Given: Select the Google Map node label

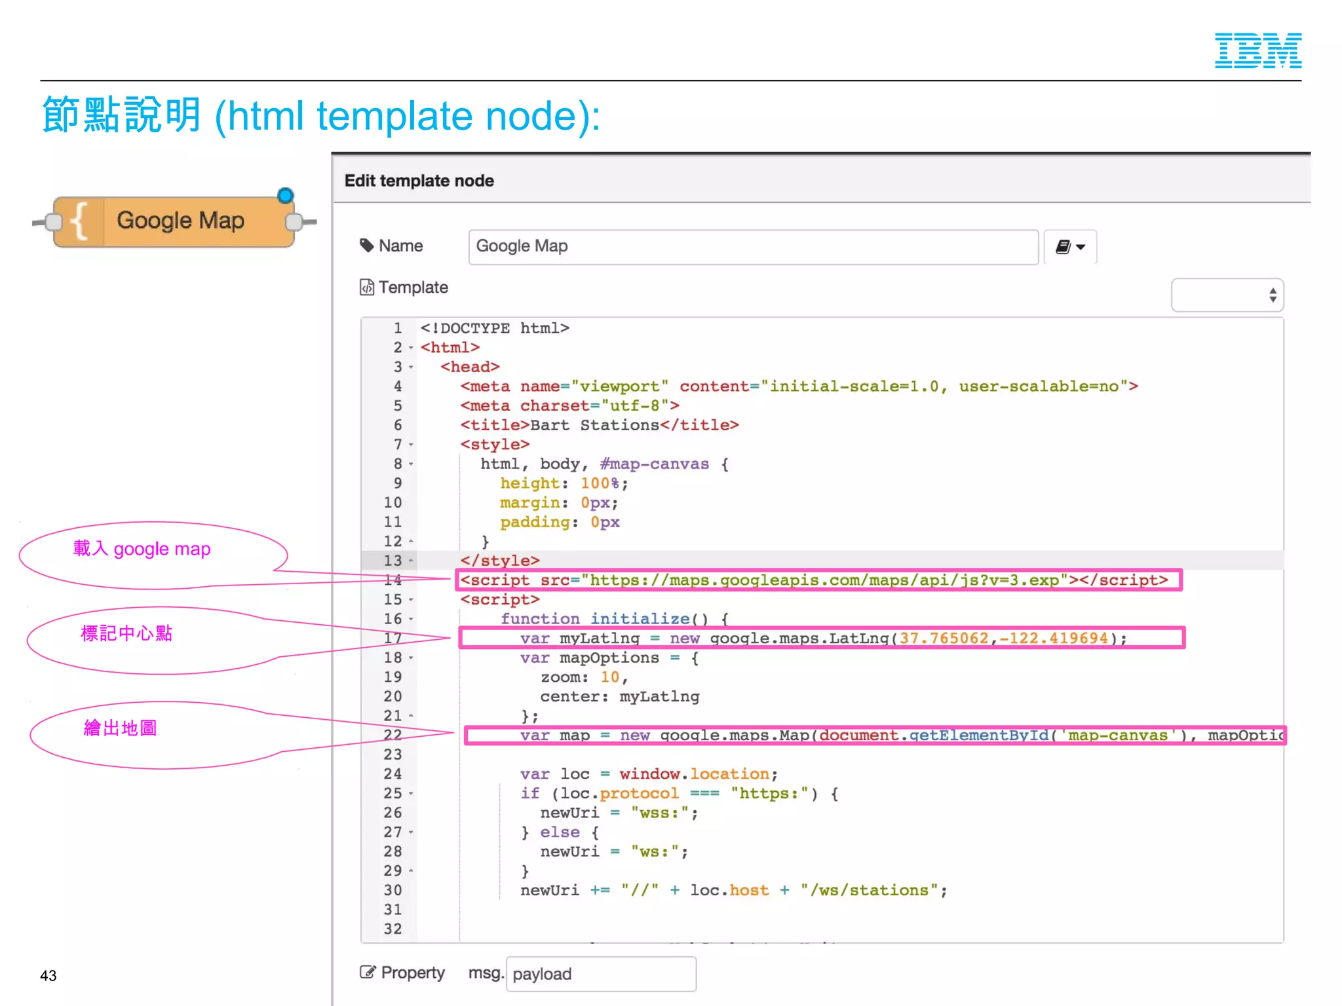Looking at the screenshot, I should click(180, 221).
